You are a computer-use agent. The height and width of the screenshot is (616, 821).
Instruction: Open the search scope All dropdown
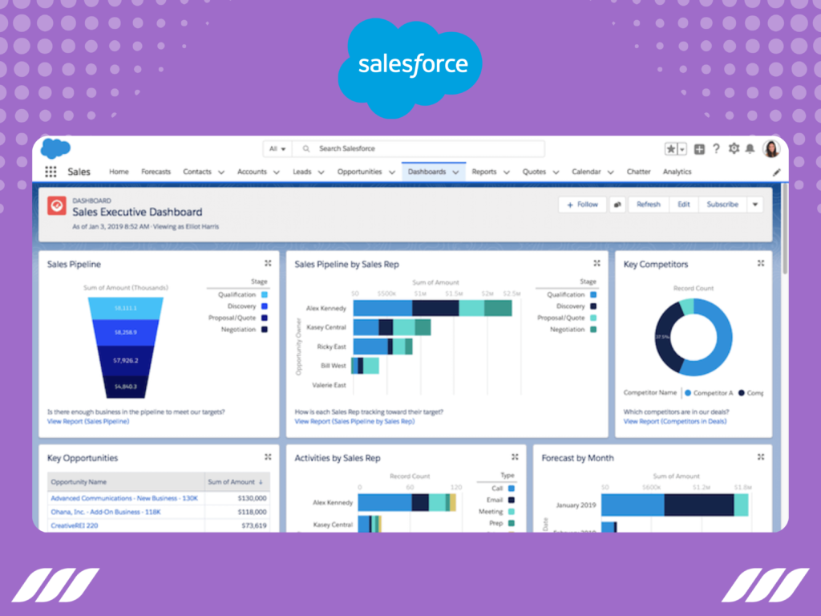click(x=277, y=148)
